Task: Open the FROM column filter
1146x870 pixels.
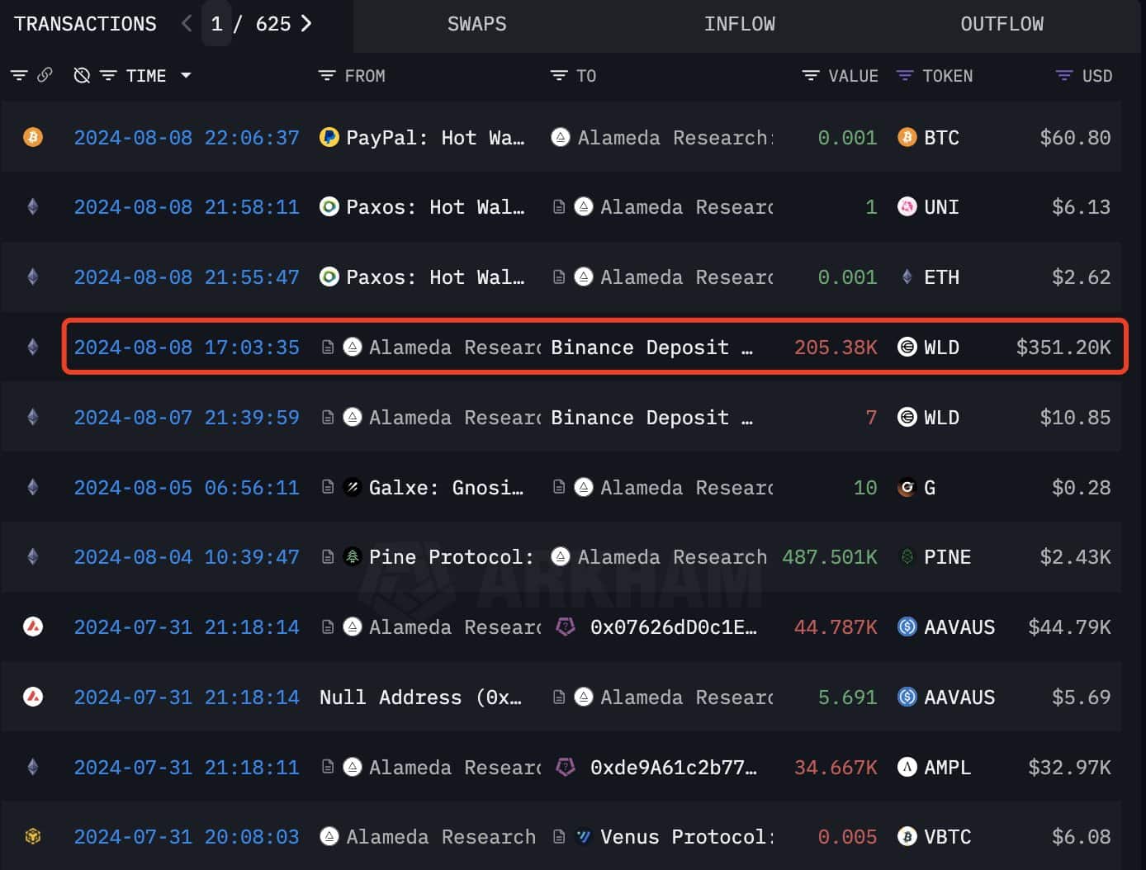Action: coord(327,76)
